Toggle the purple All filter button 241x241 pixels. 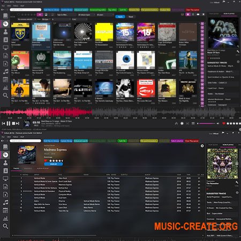(x=40, y=14)
